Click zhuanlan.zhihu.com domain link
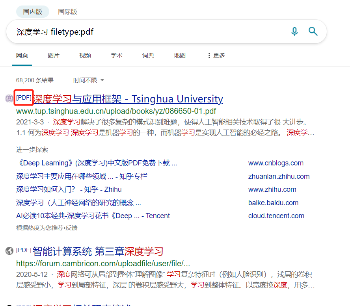Image resolution: width=350 pixels, height=306 pixels. [x=279, y=176]
